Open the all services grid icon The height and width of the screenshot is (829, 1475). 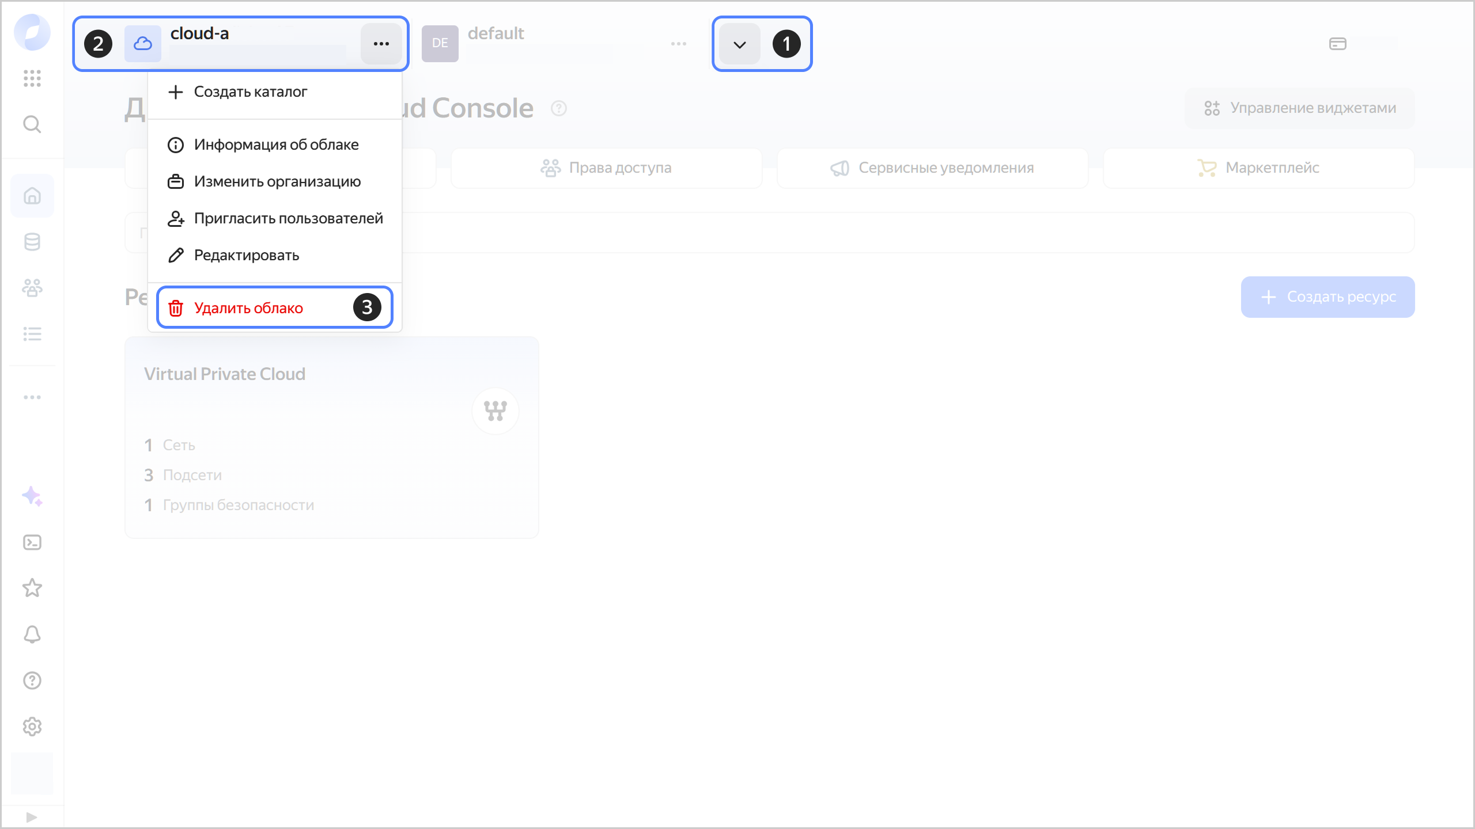(x=32, y=78)
